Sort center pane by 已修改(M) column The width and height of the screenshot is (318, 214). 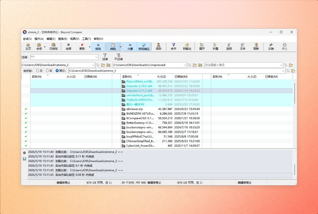point(188,77)
